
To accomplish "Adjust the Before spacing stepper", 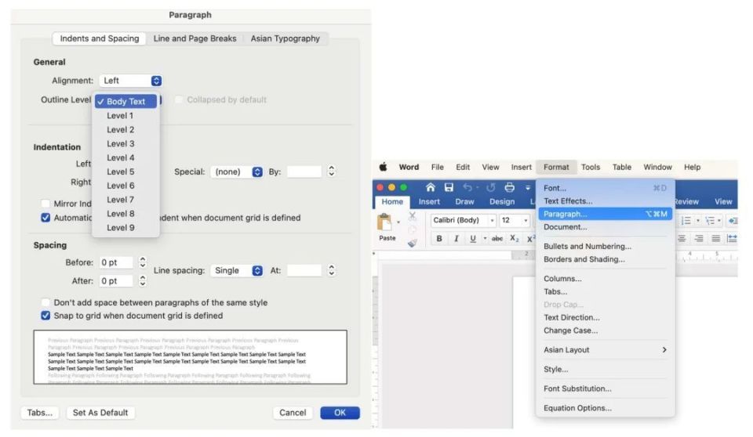I will click(143, 262).
